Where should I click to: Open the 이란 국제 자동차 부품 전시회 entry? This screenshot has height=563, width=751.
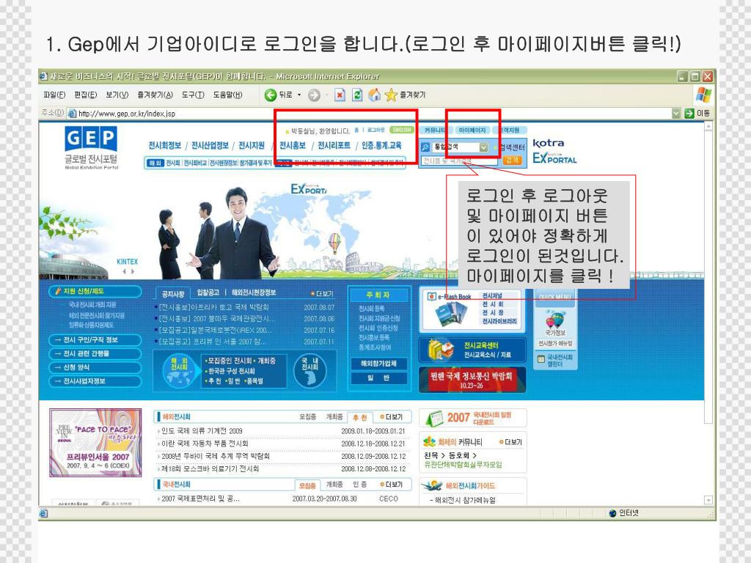click(x=205, y=444)
